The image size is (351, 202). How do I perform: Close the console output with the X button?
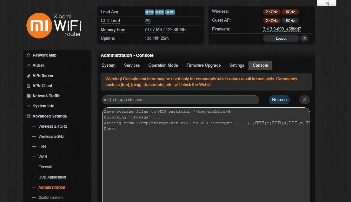point(304,99)
